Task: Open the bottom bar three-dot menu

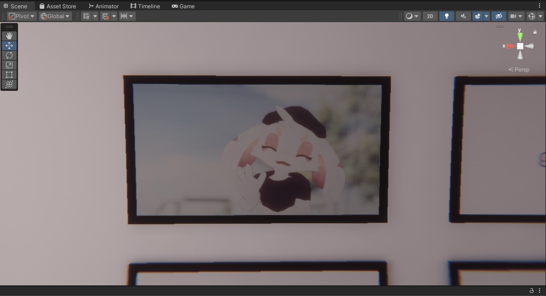Action: (540, 291)
